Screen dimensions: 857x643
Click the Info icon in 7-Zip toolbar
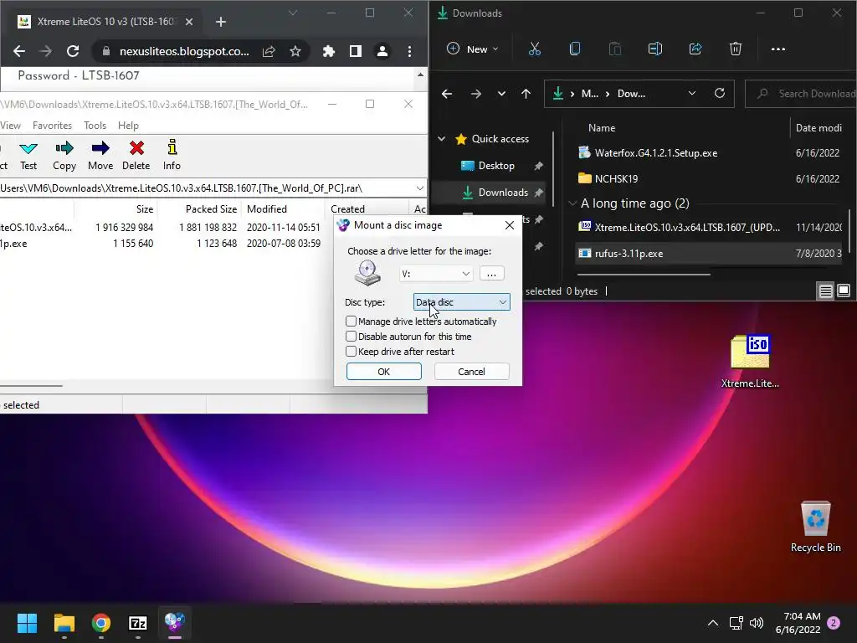pos(172,156)
